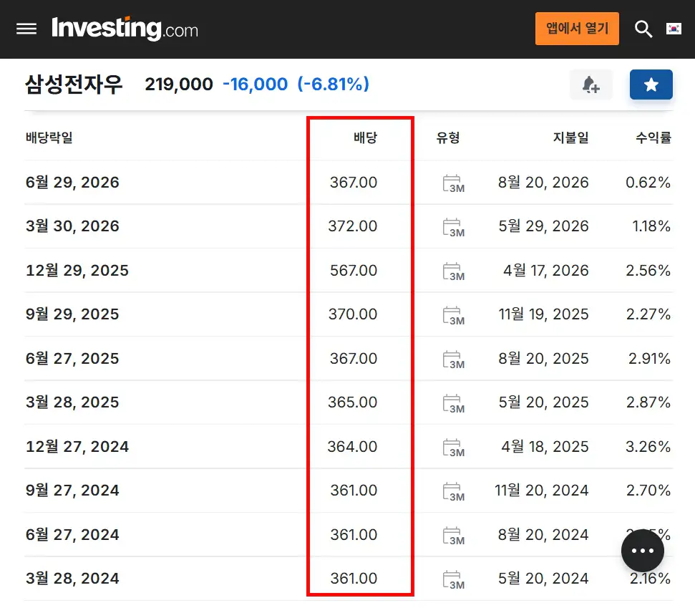Click the 3M type icon for 6월 29, 2026
The height and width of the screenshot is (608, 695).
click(x=454, y=183)
